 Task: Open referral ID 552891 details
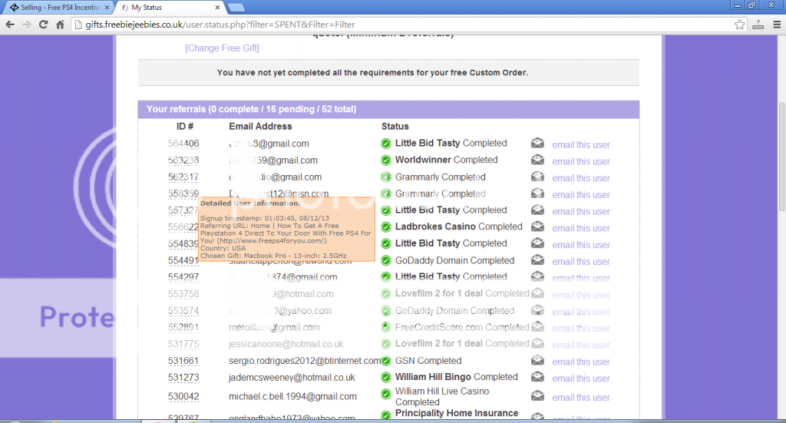pos(183,327)
